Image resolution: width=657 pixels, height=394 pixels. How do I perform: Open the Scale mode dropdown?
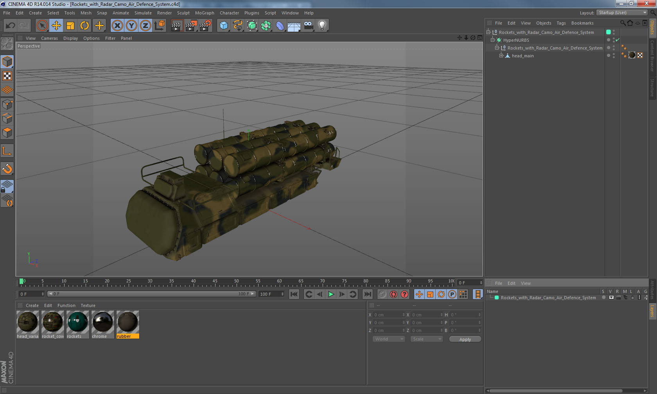427,339
